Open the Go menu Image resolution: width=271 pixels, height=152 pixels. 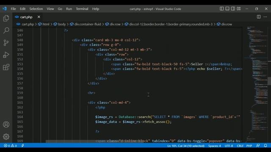point(60,9)
